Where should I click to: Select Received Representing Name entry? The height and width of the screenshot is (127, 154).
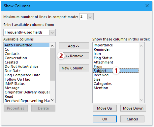coord(27,101)
